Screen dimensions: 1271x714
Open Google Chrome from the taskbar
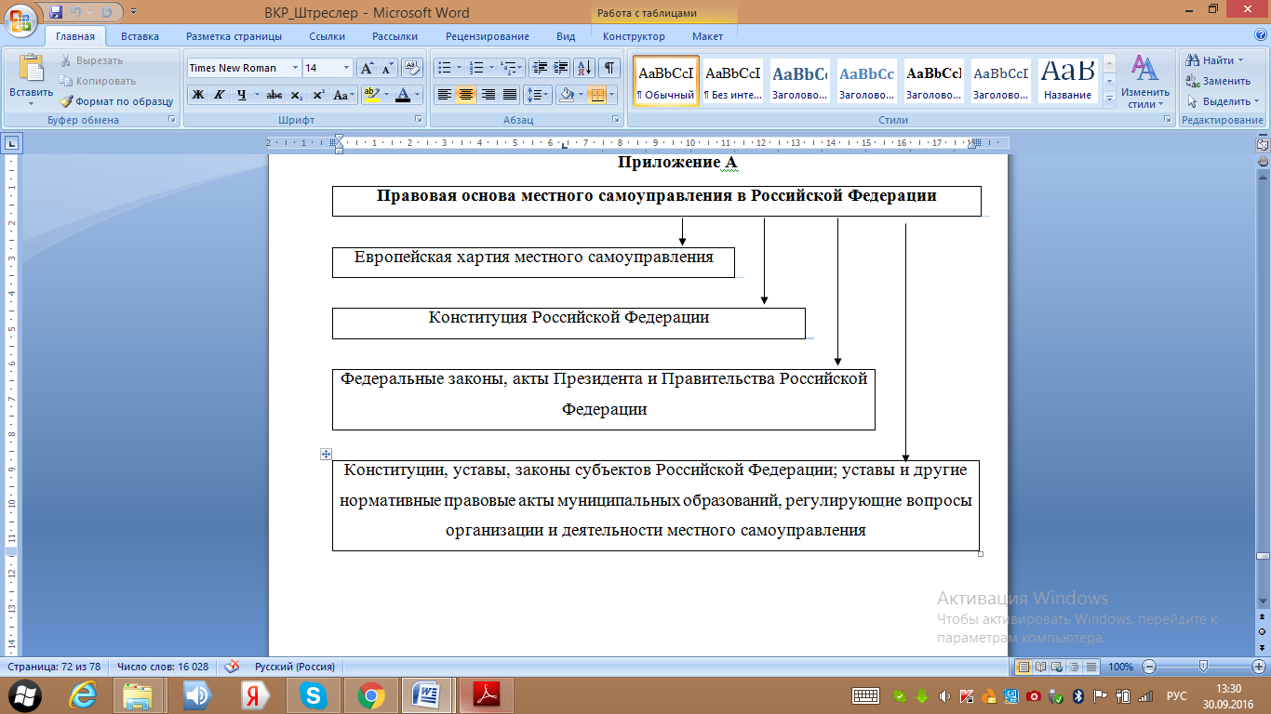point(370,694)
